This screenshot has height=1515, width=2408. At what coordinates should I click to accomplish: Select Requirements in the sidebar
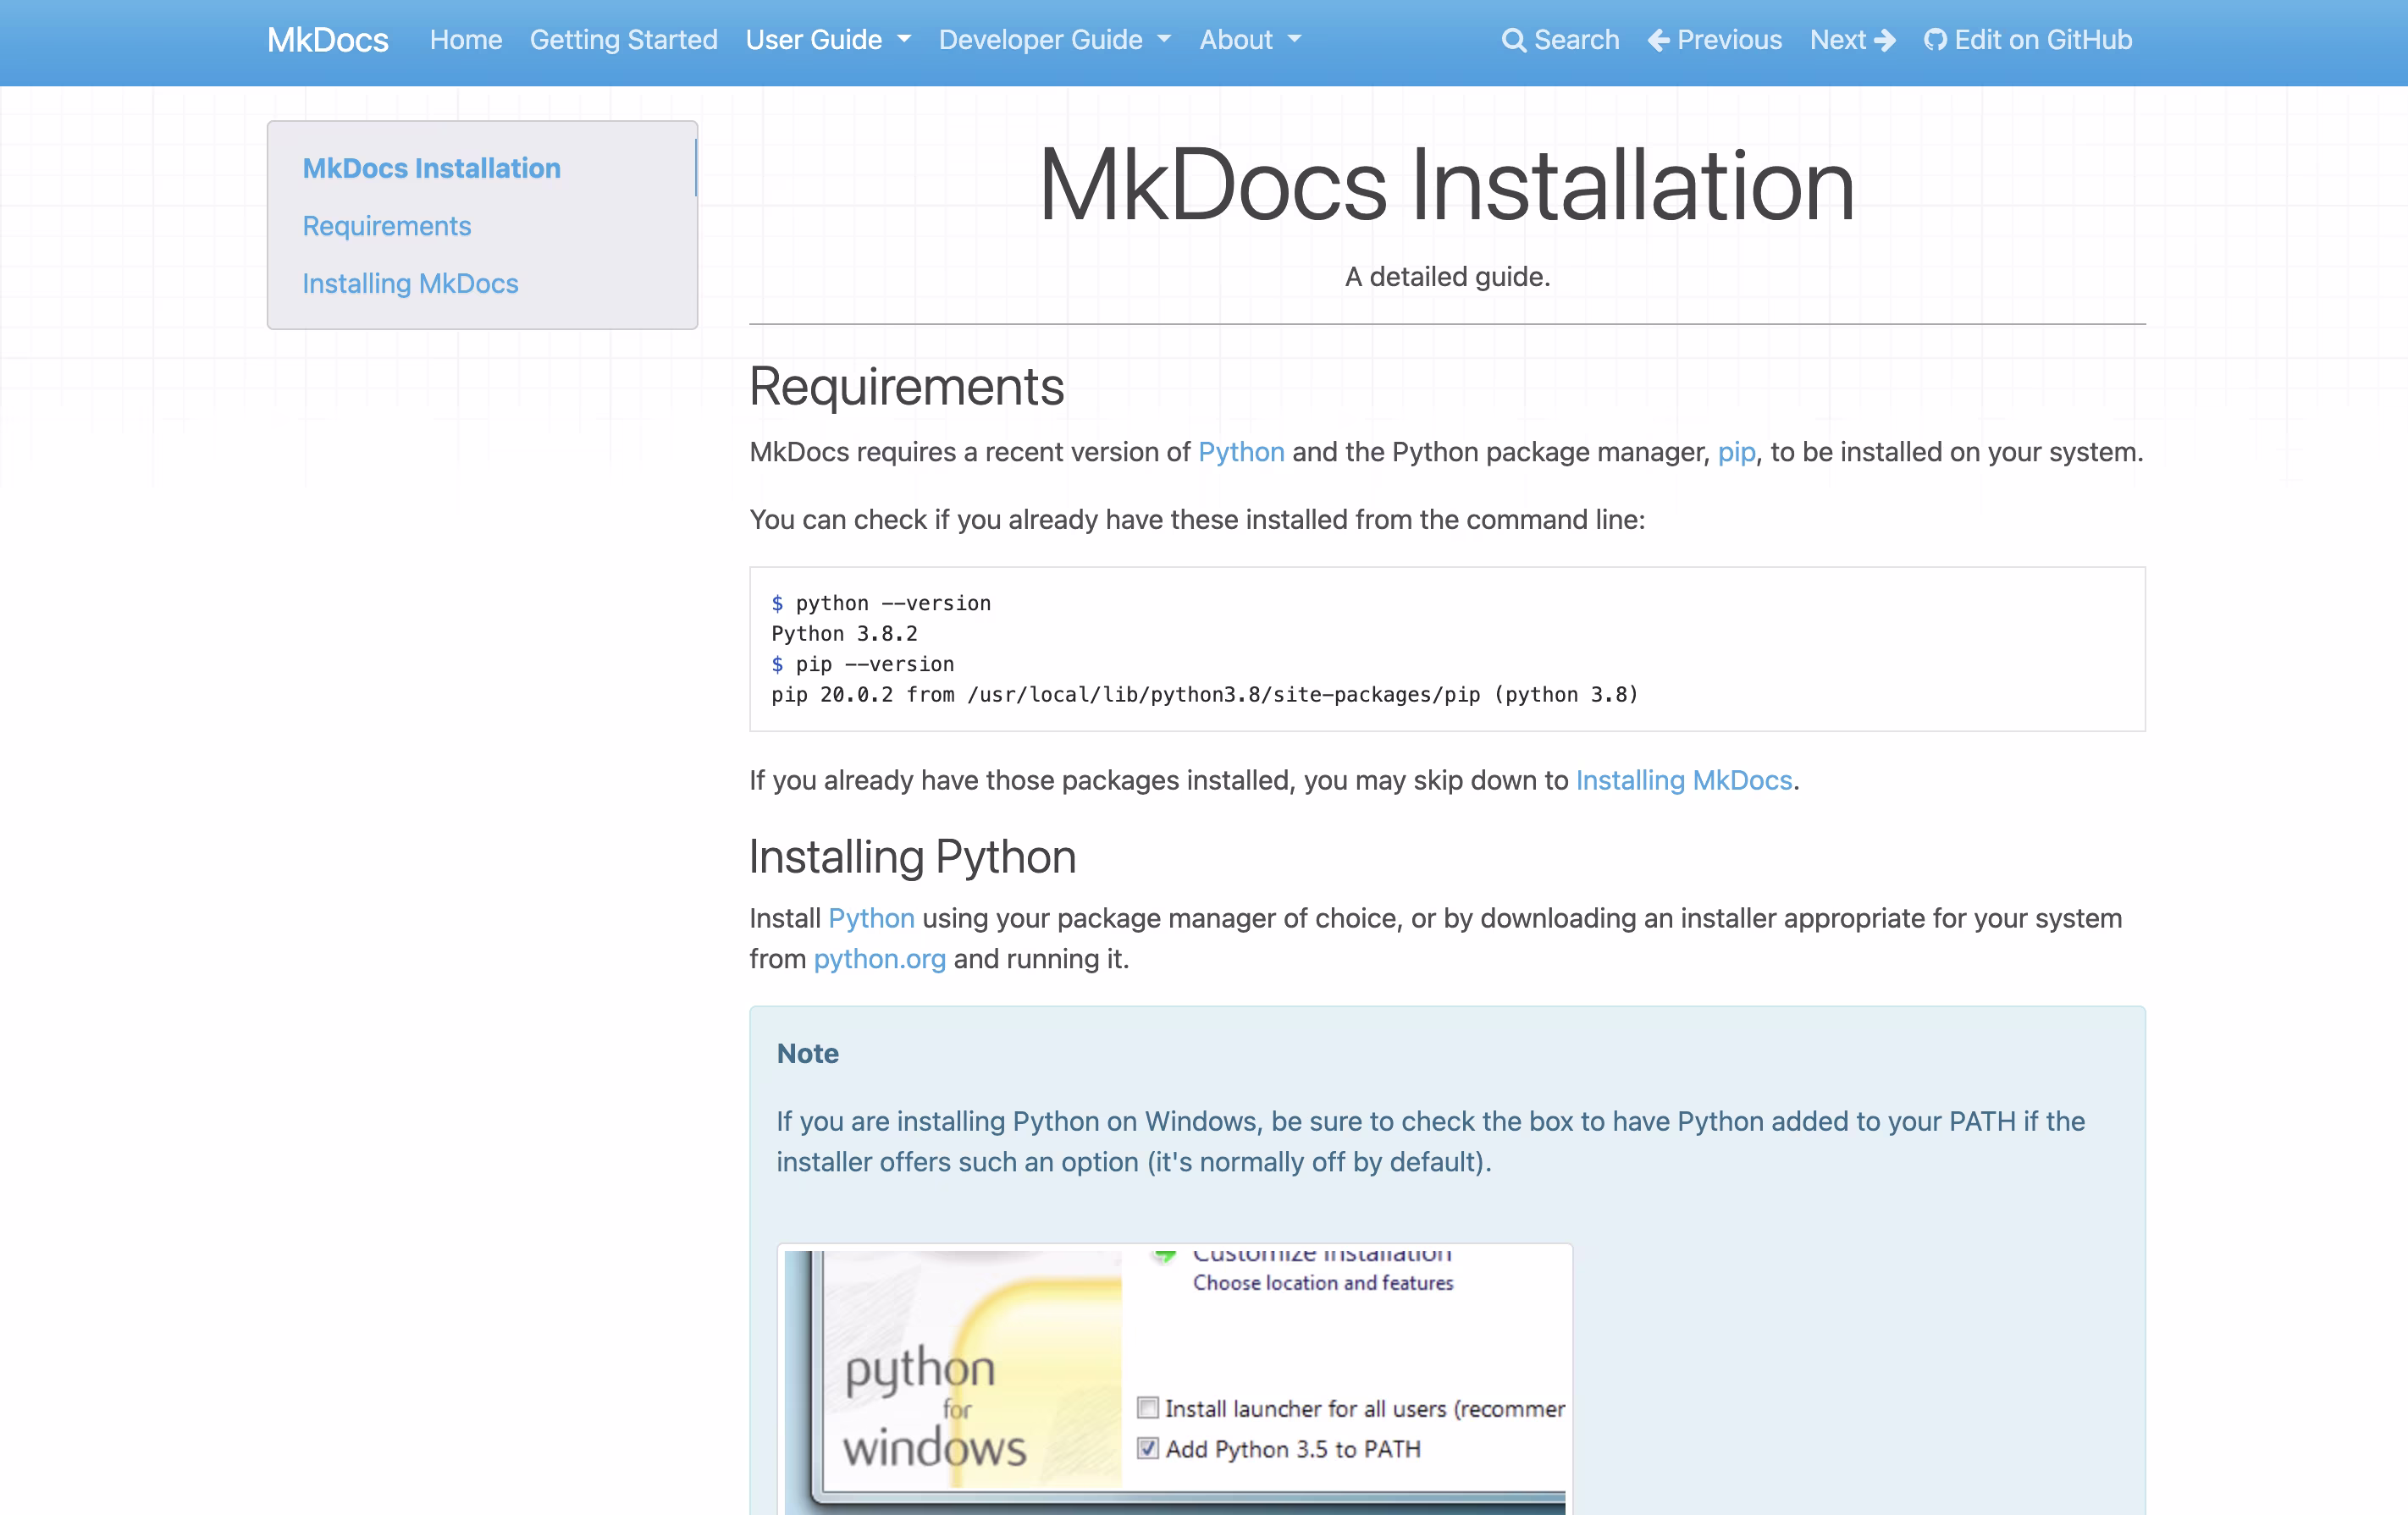coord(387,226)
